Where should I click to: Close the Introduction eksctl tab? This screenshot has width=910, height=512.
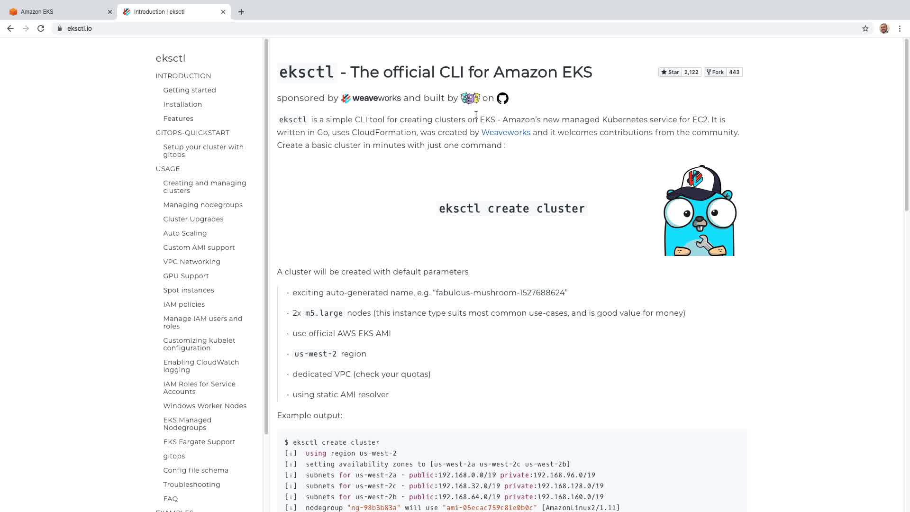[223, 12]
